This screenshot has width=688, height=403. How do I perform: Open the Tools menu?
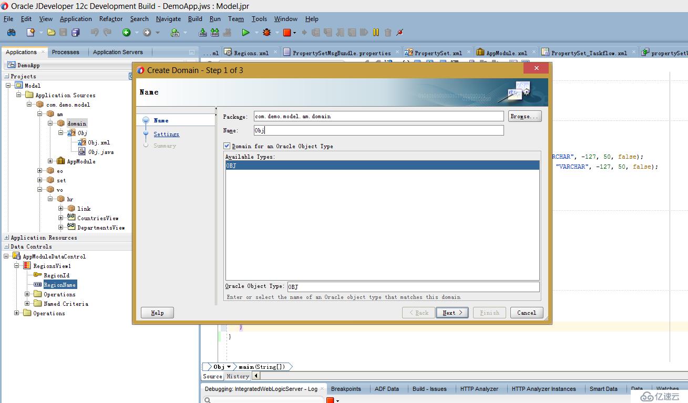259,19
